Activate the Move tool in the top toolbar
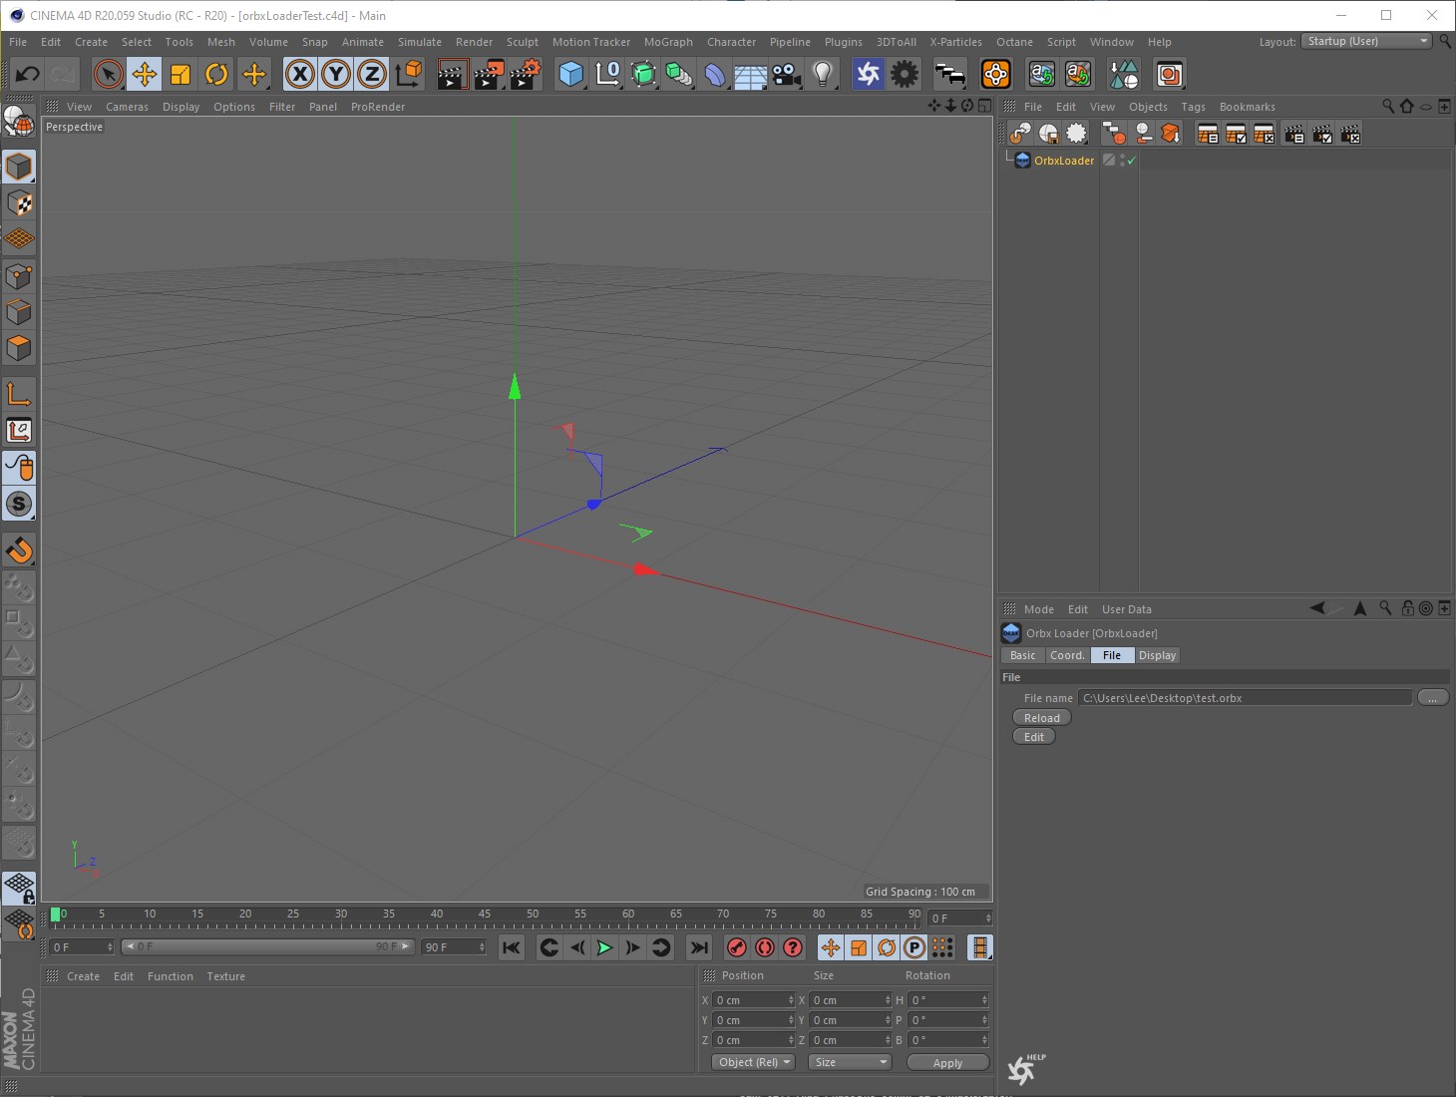This screenshot has width=1456, height=1097. click(x=145, y=74)
